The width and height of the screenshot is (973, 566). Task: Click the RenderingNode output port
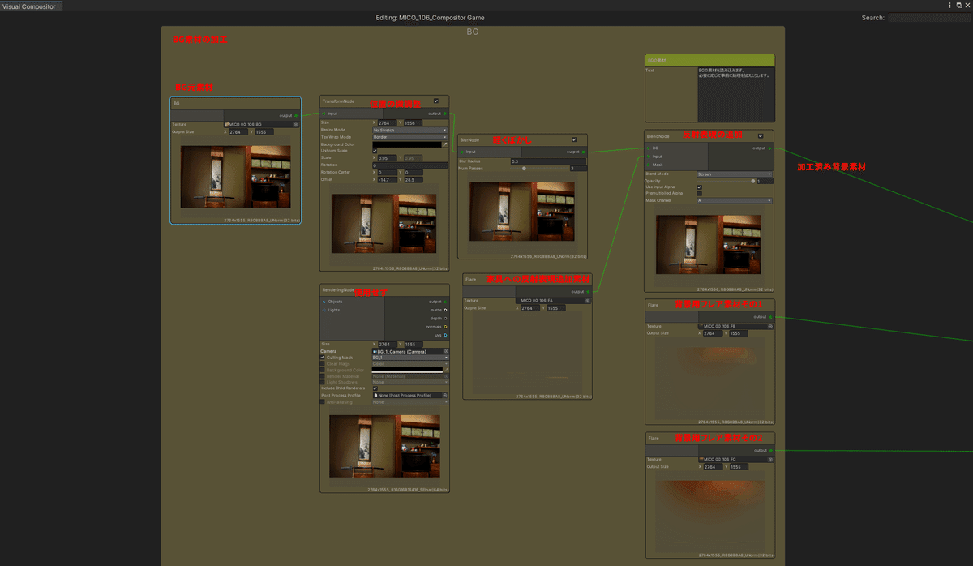click(446, 302)
